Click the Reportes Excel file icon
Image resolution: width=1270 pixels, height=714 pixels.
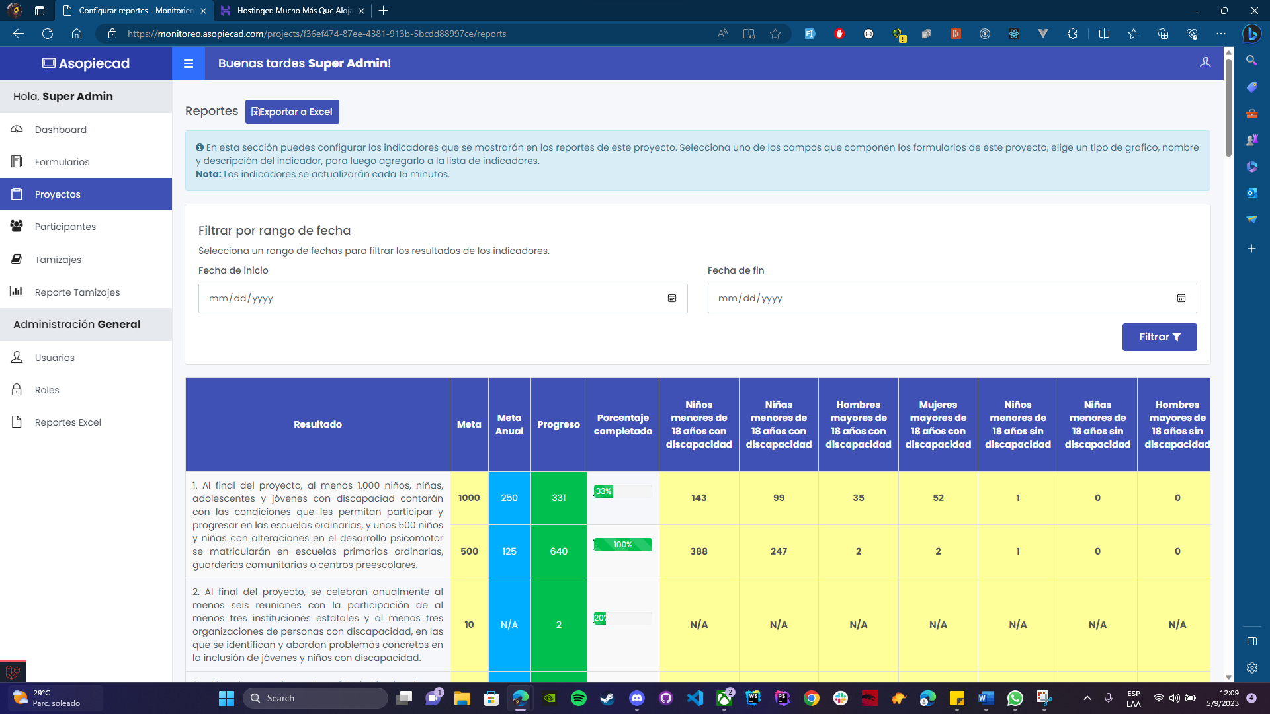(x=17, y=422)
